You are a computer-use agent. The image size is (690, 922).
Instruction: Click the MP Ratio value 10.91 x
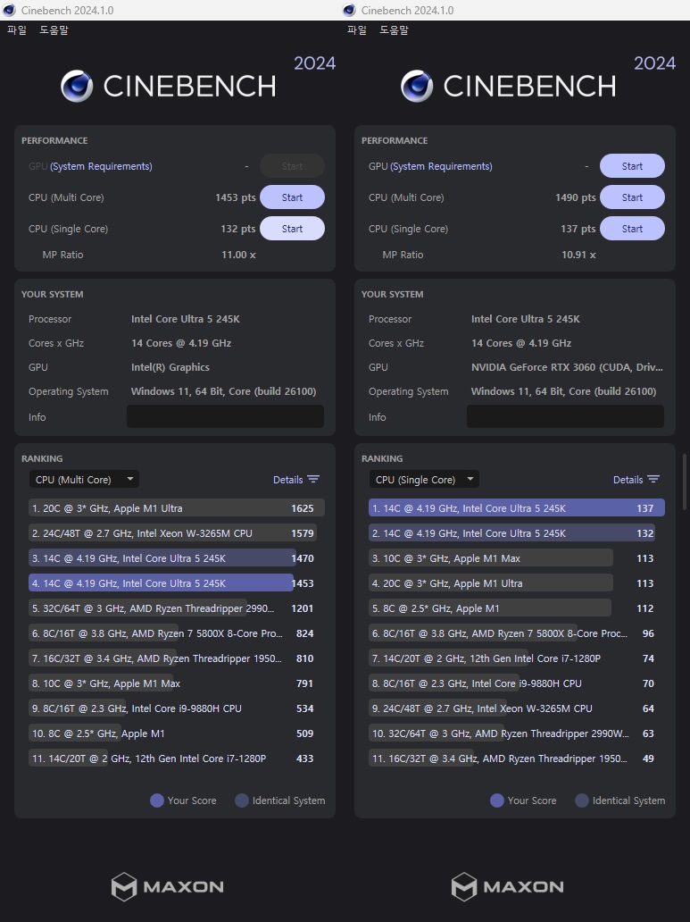pos(579,255)
